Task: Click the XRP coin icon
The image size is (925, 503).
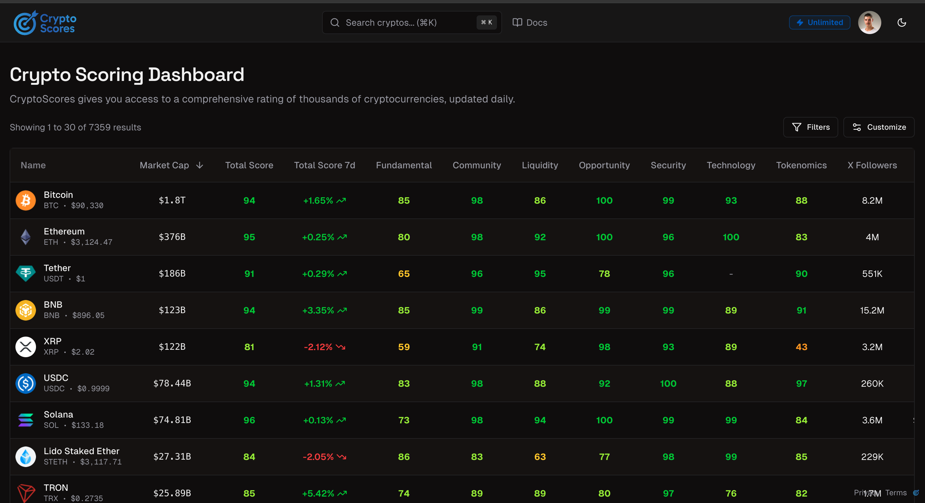Action: [x=25, y=347]
